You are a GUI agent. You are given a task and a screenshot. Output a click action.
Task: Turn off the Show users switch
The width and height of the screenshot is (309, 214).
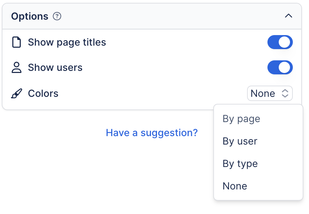click(x=280, y=68)
